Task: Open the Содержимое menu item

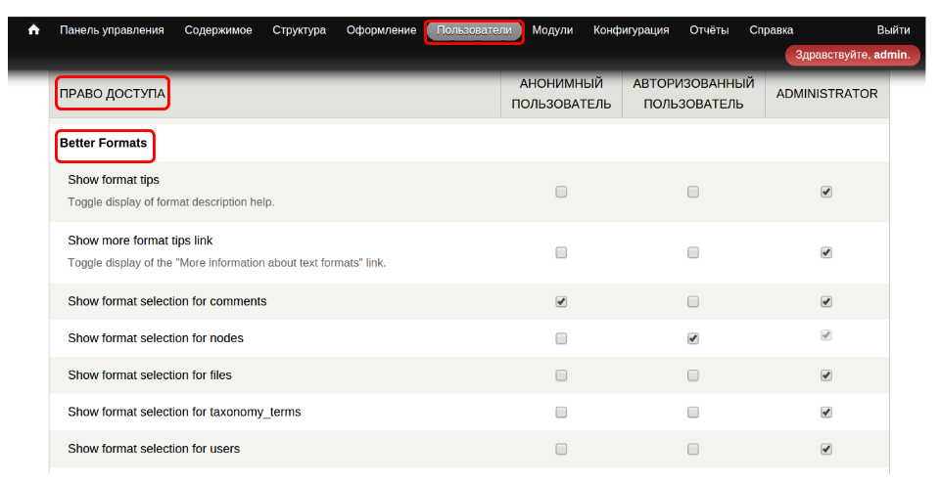Action: pos(218,30)
